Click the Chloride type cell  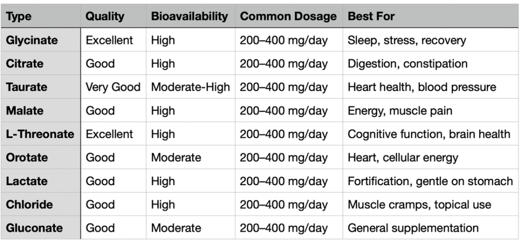tap(29, 204)
